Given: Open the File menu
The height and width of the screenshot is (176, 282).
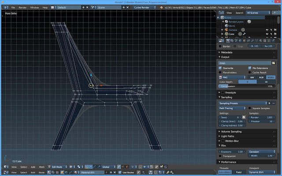Looking at the screenshot, I should click(13, 7).
